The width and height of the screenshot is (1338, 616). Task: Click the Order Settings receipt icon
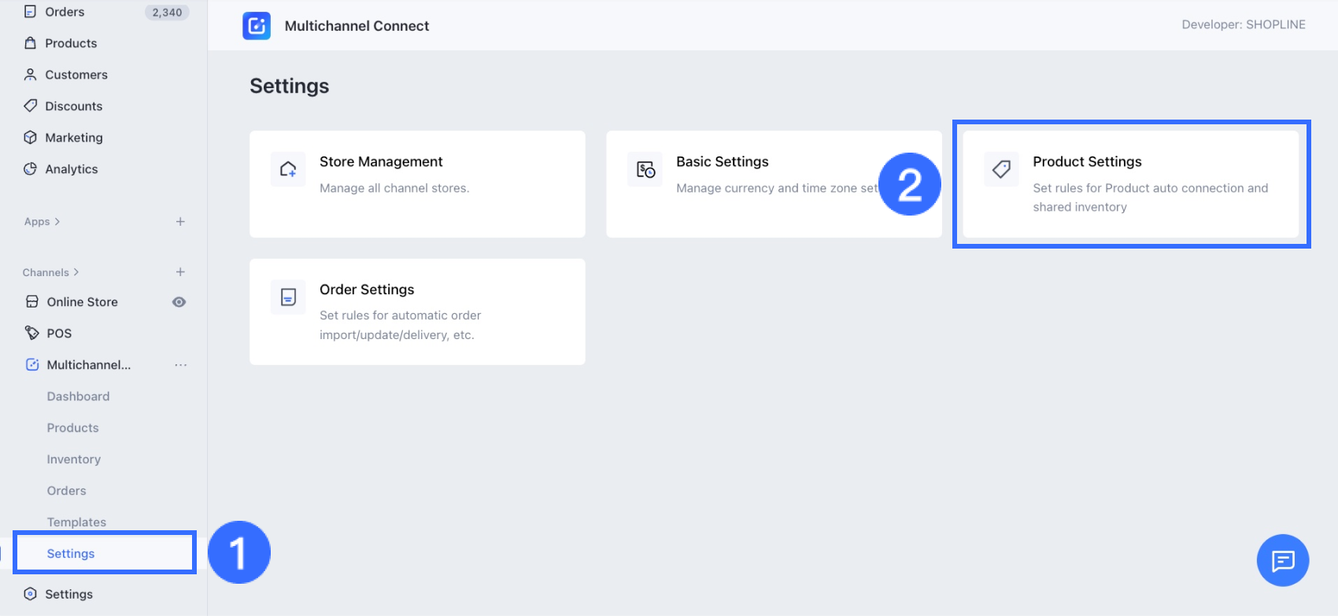coord(288,297)
